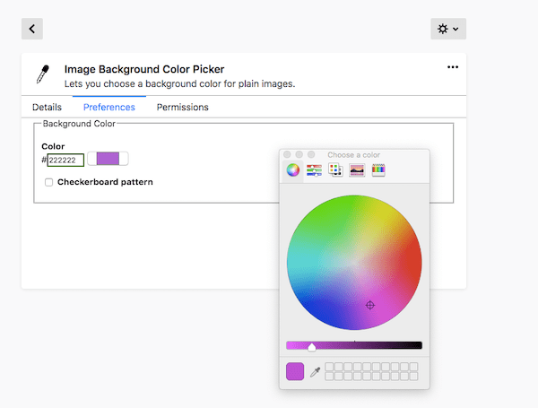Viewport: 538px width, 408px height.
Task: Click the brightness slider thumb
Action: [x=311, y=347]
